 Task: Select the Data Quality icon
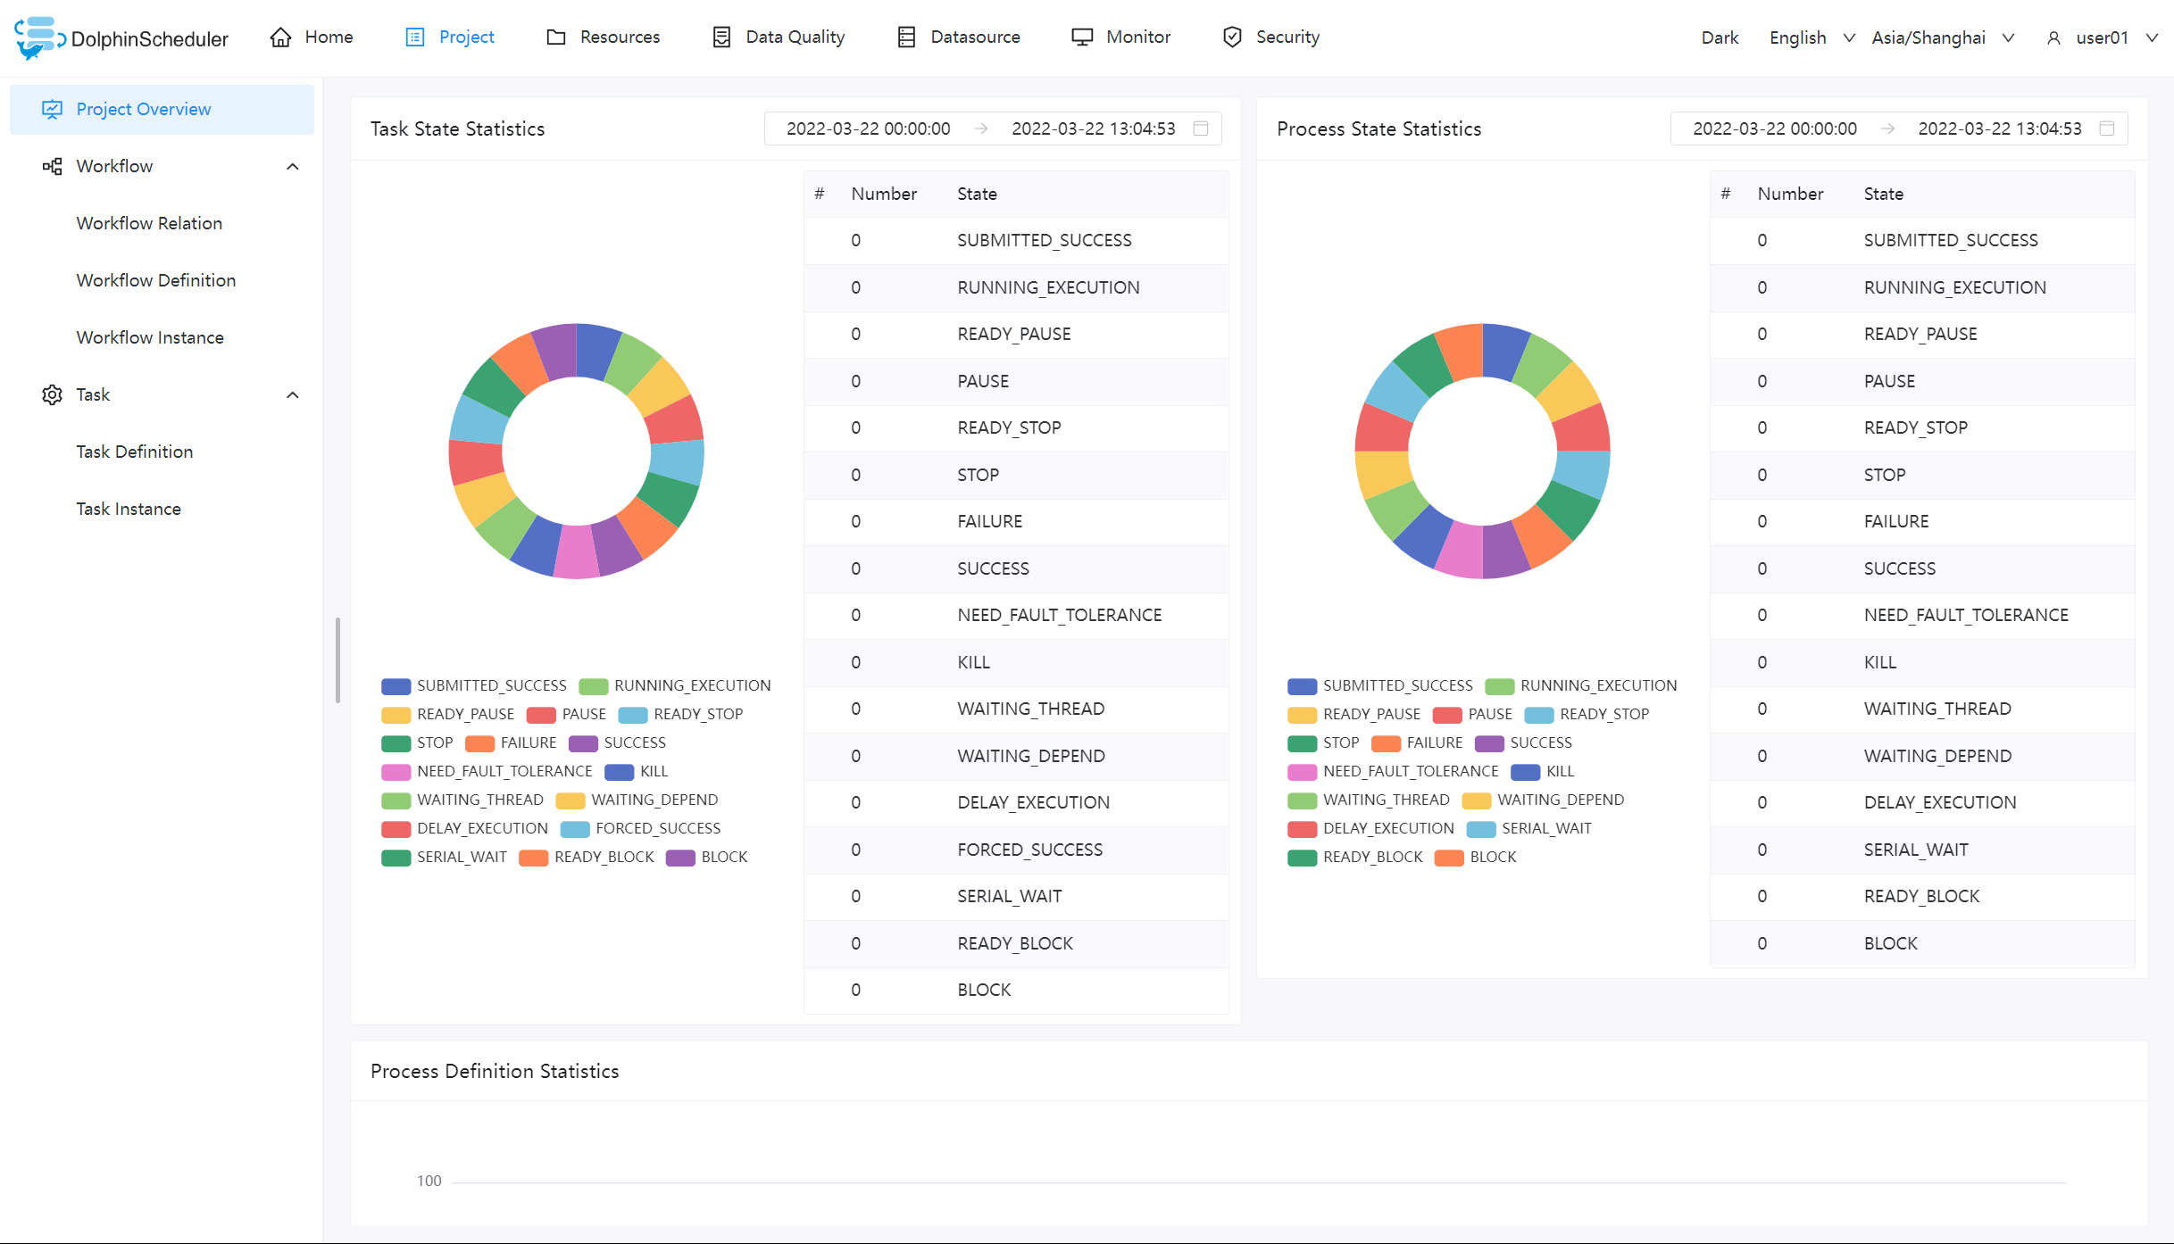[x=721, y=37]
